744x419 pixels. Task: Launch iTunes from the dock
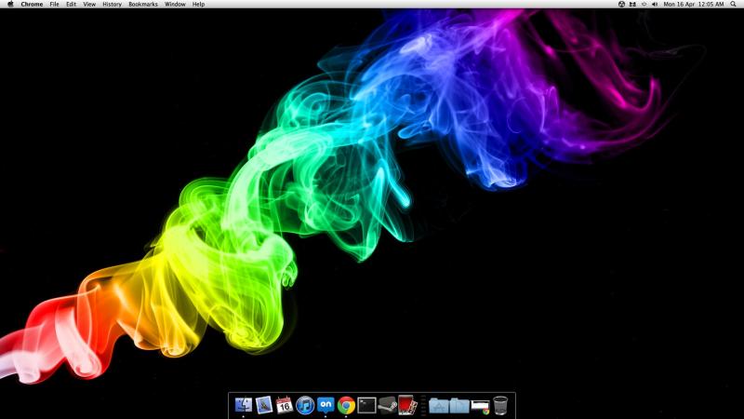pyautogui.click(x=305, y=405)
